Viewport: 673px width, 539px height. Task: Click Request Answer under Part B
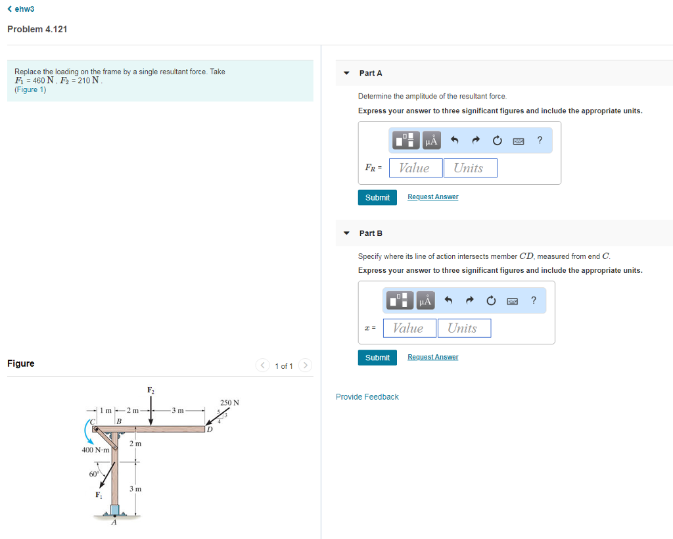coord(432,357)
